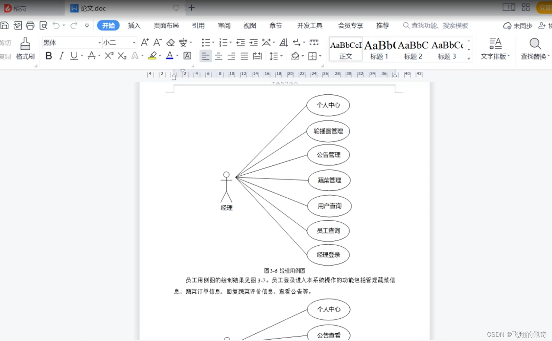Image resolution: width=552 pixels, height=341 pixels.
Task: Decrease font size with the A- icon
Action: click(157, 42)
